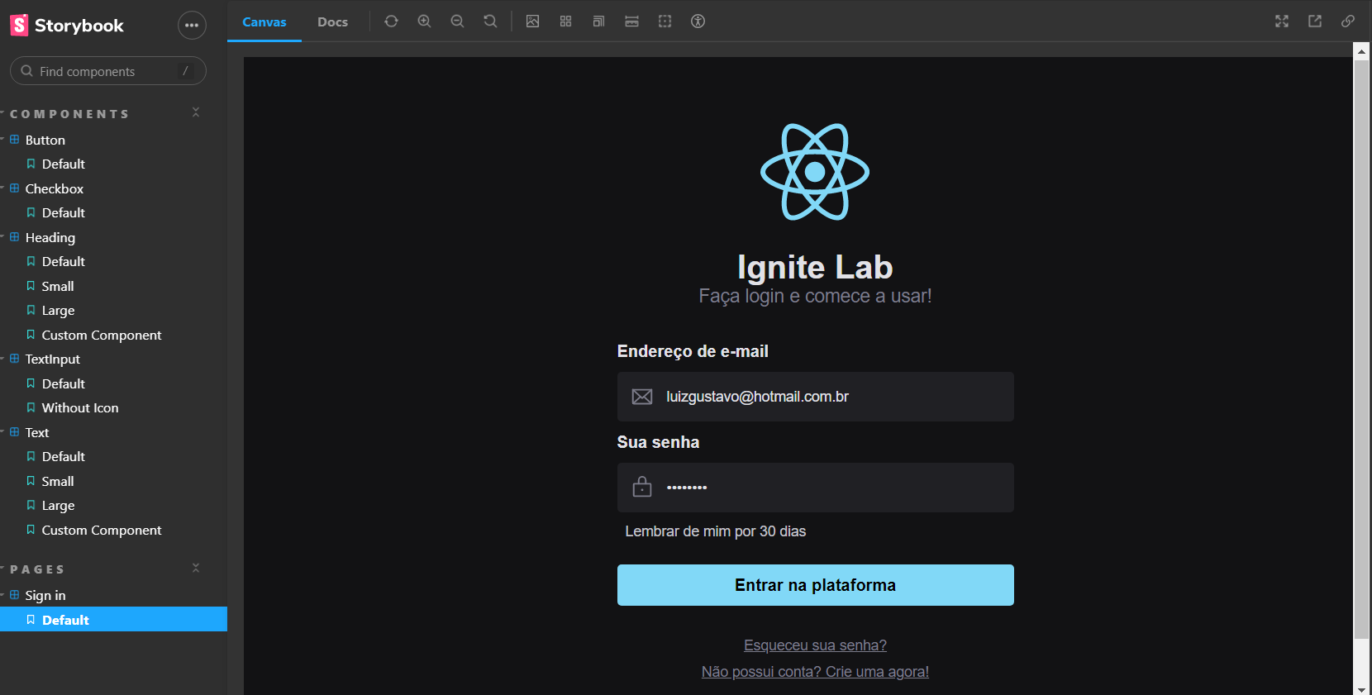Follow Não possui conta? Crie uma agora! link
This screenshot has width=1372, height=695.
point(815,672)
